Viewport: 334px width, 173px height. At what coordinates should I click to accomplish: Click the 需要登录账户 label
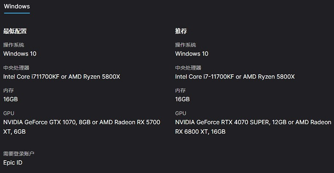point(19,154)
